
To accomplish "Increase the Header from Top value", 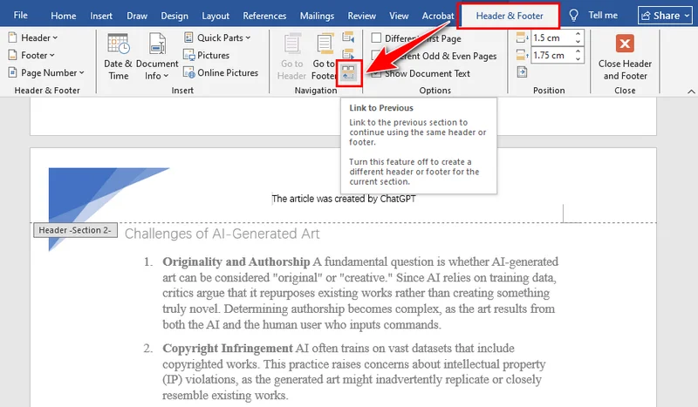I will (578, 34).
